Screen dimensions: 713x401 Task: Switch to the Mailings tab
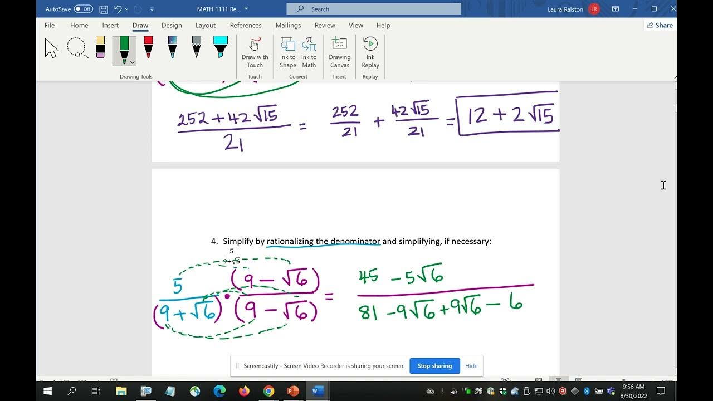288,25
